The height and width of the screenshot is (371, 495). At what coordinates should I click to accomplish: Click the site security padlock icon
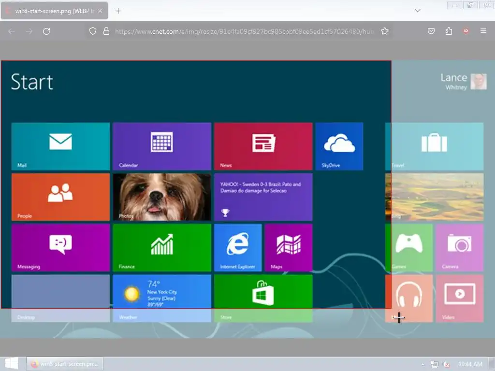106,31
